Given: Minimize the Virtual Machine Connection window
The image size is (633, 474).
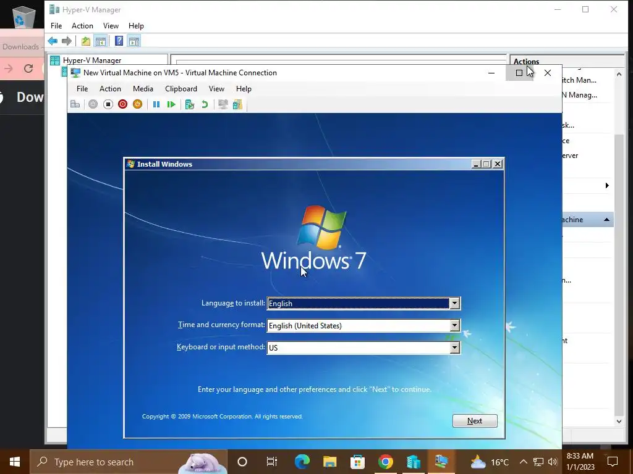Looking at the screenshot, I should tap(491, 73).
